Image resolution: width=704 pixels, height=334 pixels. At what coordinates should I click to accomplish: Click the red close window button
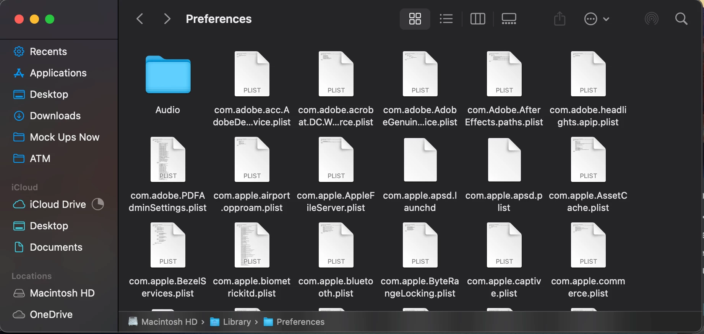19,19
